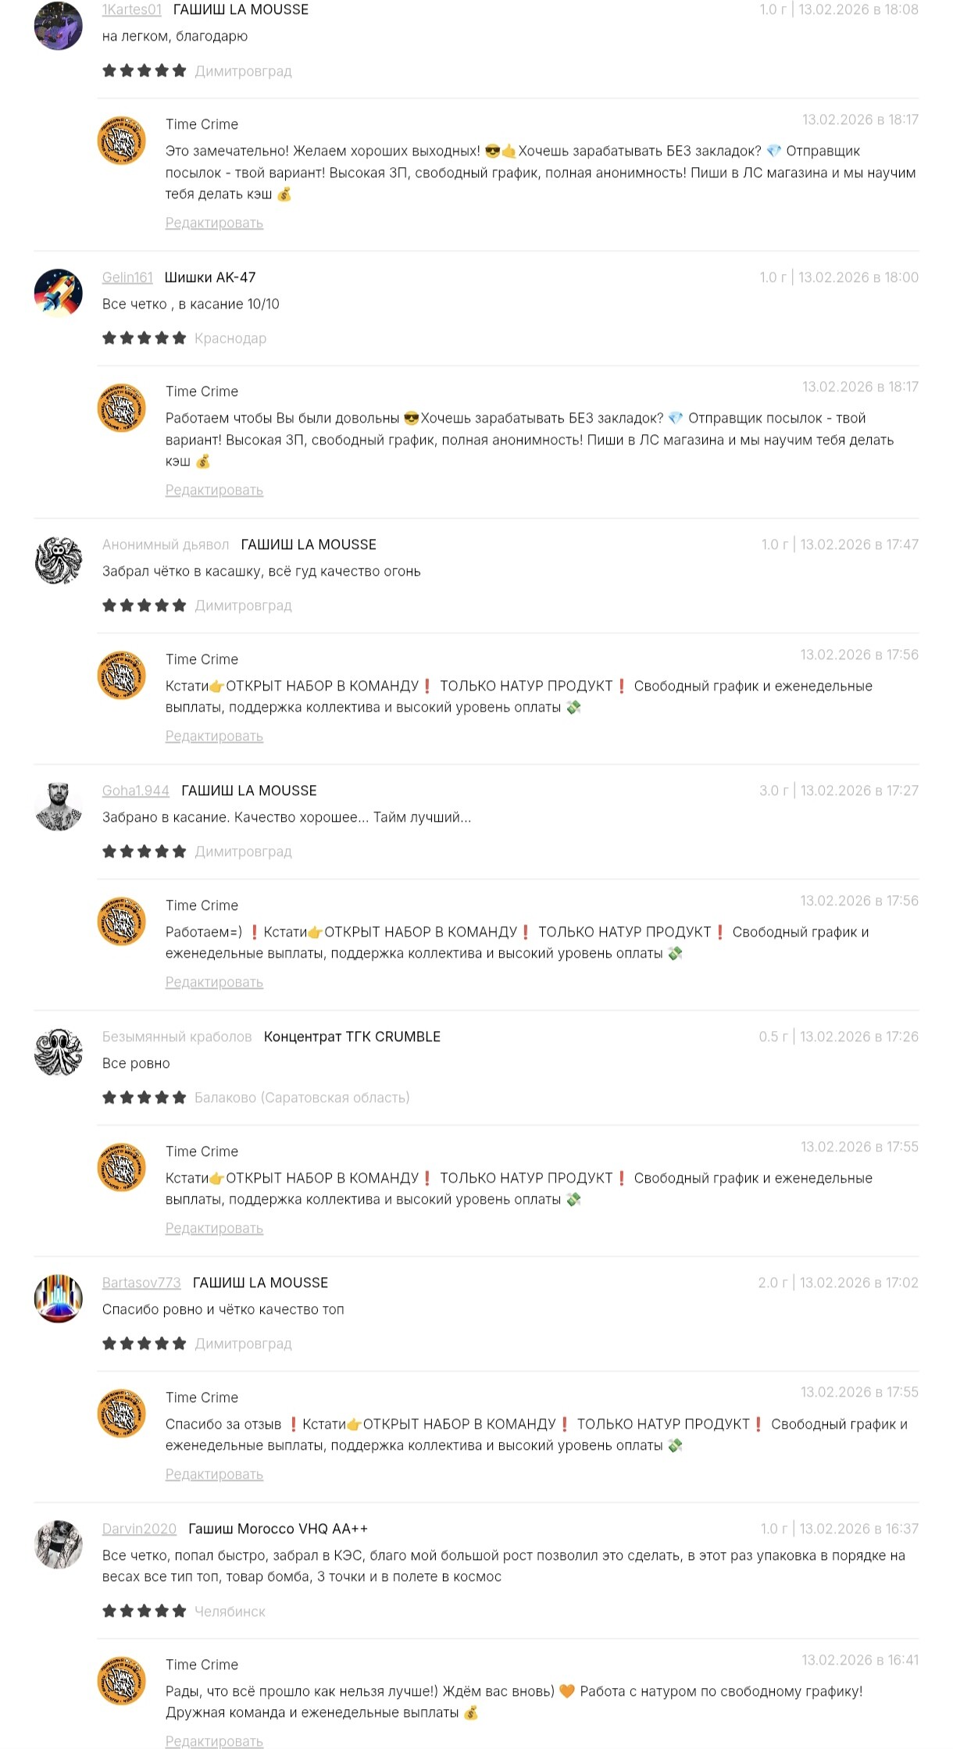Image resolution: width=953 pixels, height=1749 pixels.
Task: Click Bartasov773's colorful avatar
Action: click(x=59, y=1298)
